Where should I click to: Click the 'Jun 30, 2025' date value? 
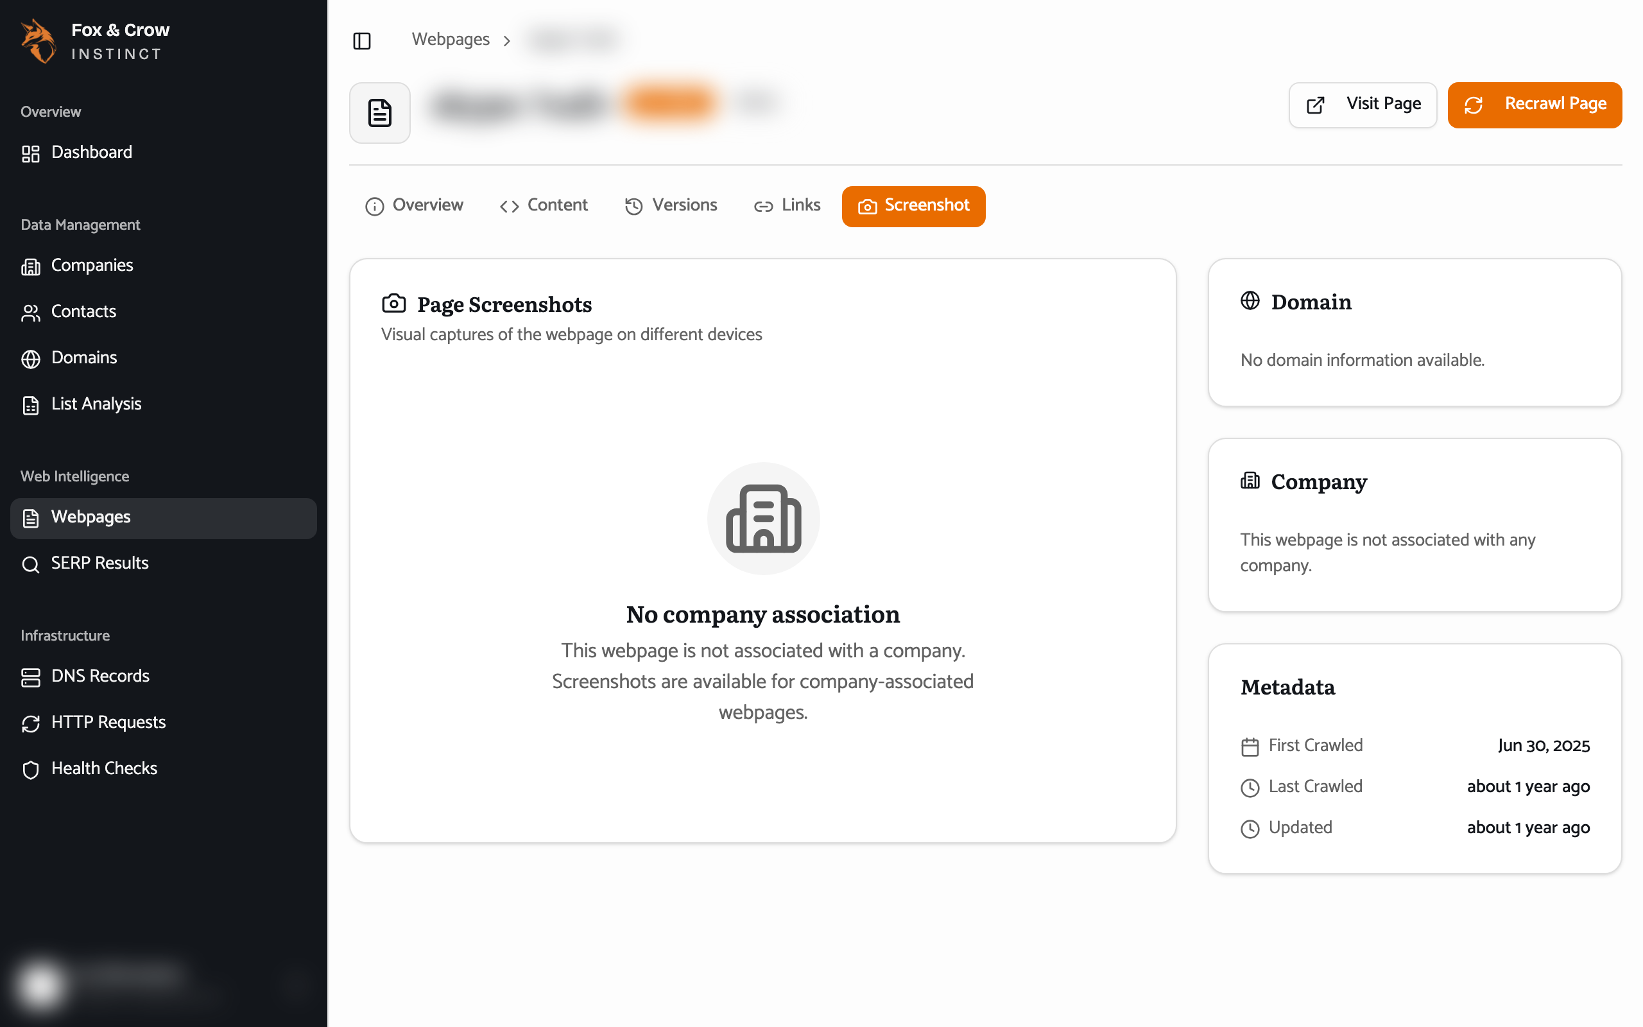point(1544,746)
